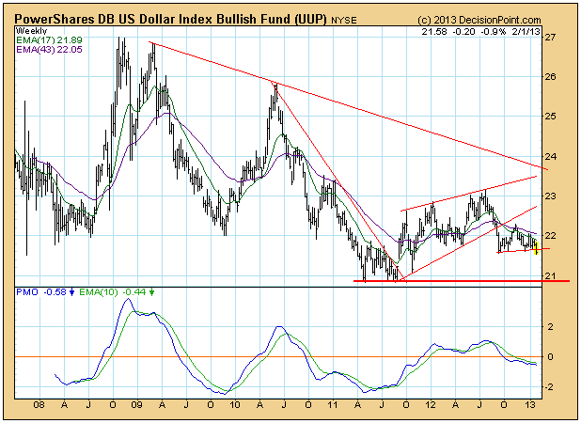The width and height of the screenshot is (581, 423).
Task: Click the 'NYSE' exchange label
Action: pos(343,21)
